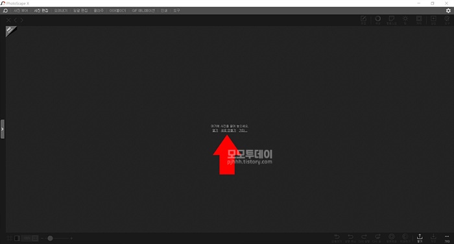Image resolution: width=454 pixels, height=244 pixels.
Task: Open the 색상 color tool icon
Action: tap(378, 20)
